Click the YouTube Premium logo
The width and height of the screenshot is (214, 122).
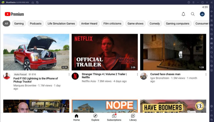click(14, 14)
